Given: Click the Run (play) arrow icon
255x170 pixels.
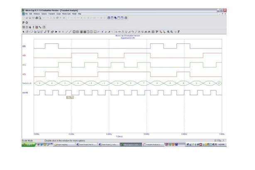Looking at the screenshot, I should 56,32.
